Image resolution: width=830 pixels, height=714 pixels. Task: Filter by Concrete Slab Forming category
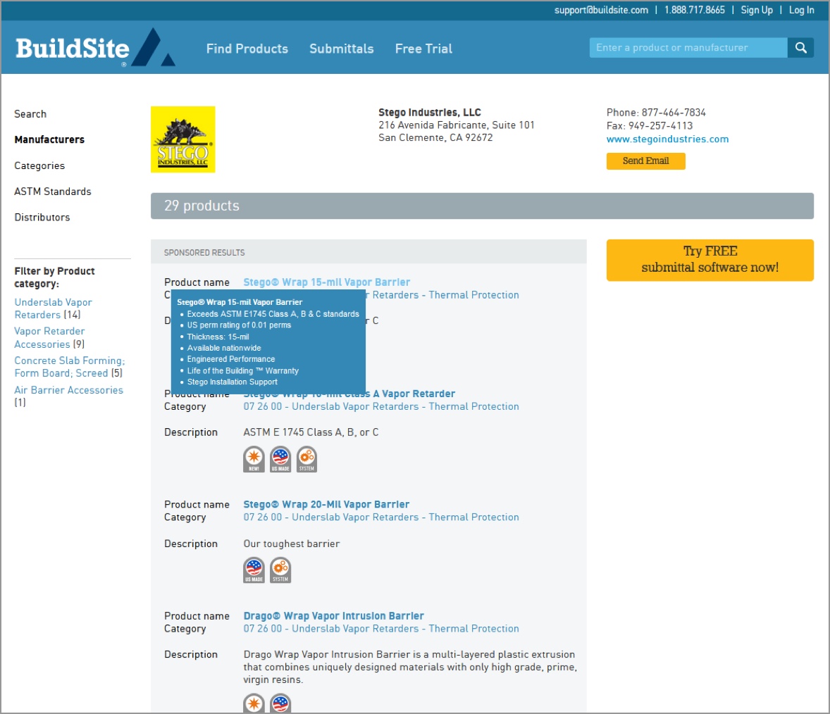tap(69, 367)
